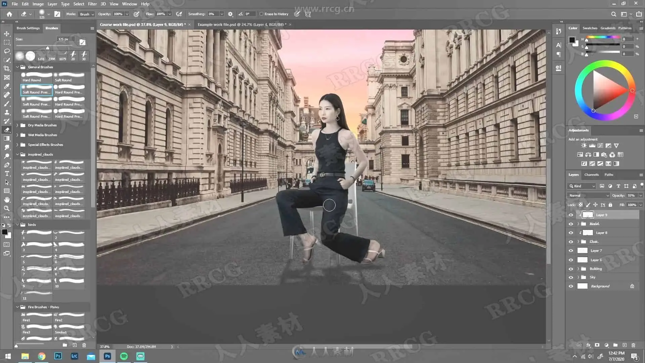Select the Lasso tool
The image size is (645, 363).
click(x=7, y=51)
